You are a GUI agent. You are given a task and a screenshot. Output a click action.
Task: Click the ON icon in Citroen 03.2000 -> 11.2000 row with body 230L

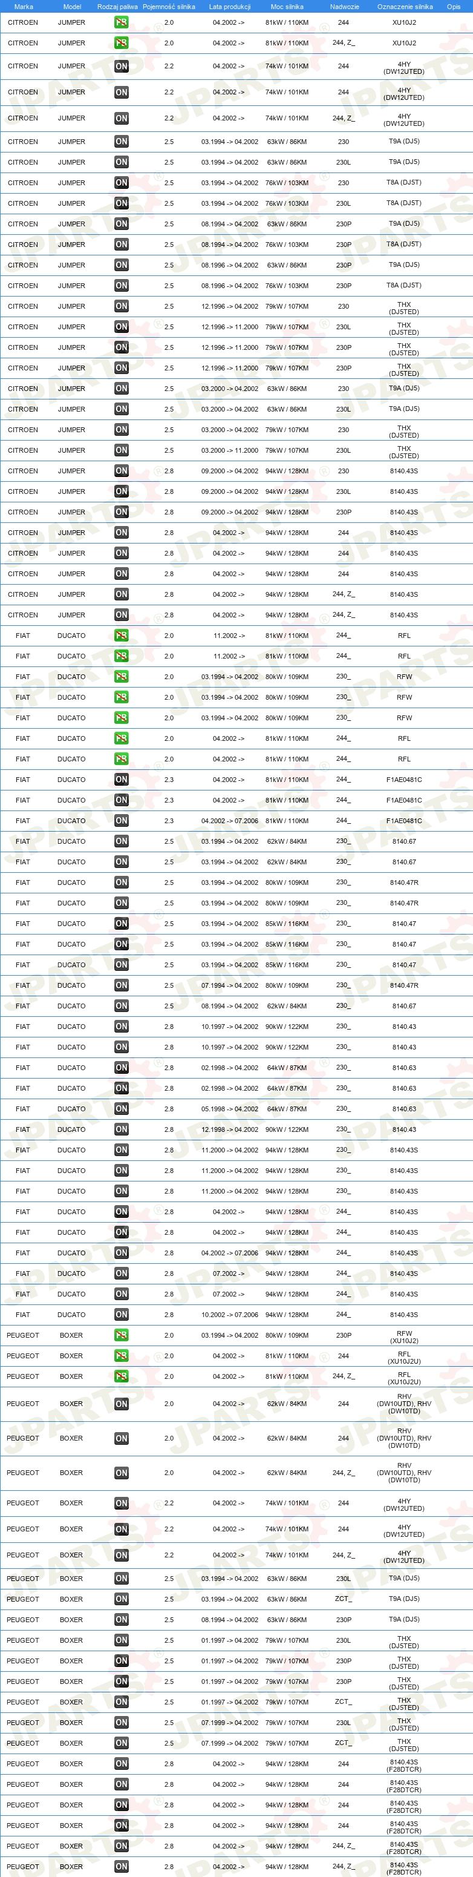(x=122, y=450)
